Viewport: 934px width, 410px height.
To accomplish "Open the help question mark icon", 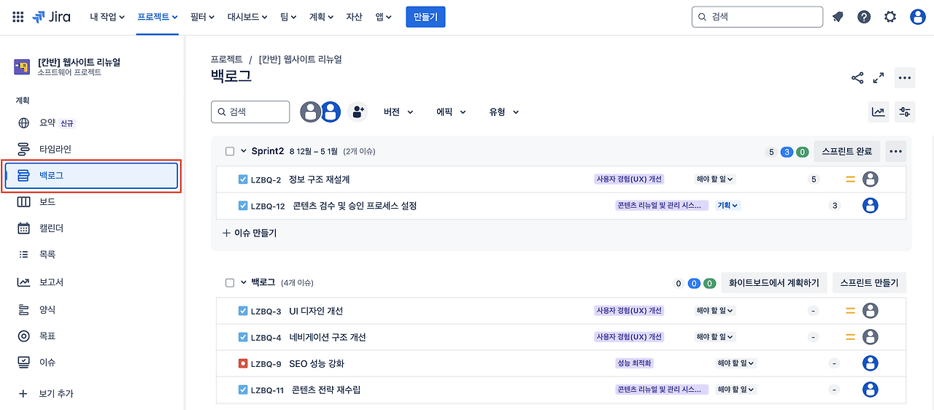I will (864, 17).
